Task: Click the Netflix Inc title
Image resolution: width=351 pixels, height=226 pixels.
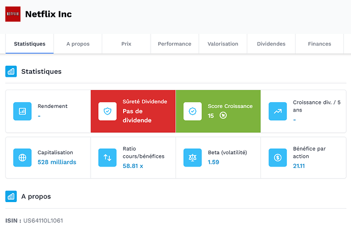Action: 48,14
